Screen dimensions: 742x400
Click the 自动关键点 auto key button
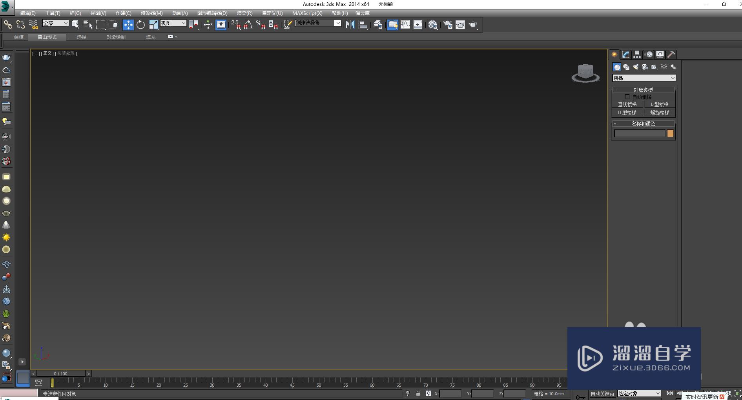[x=602, y=394]
